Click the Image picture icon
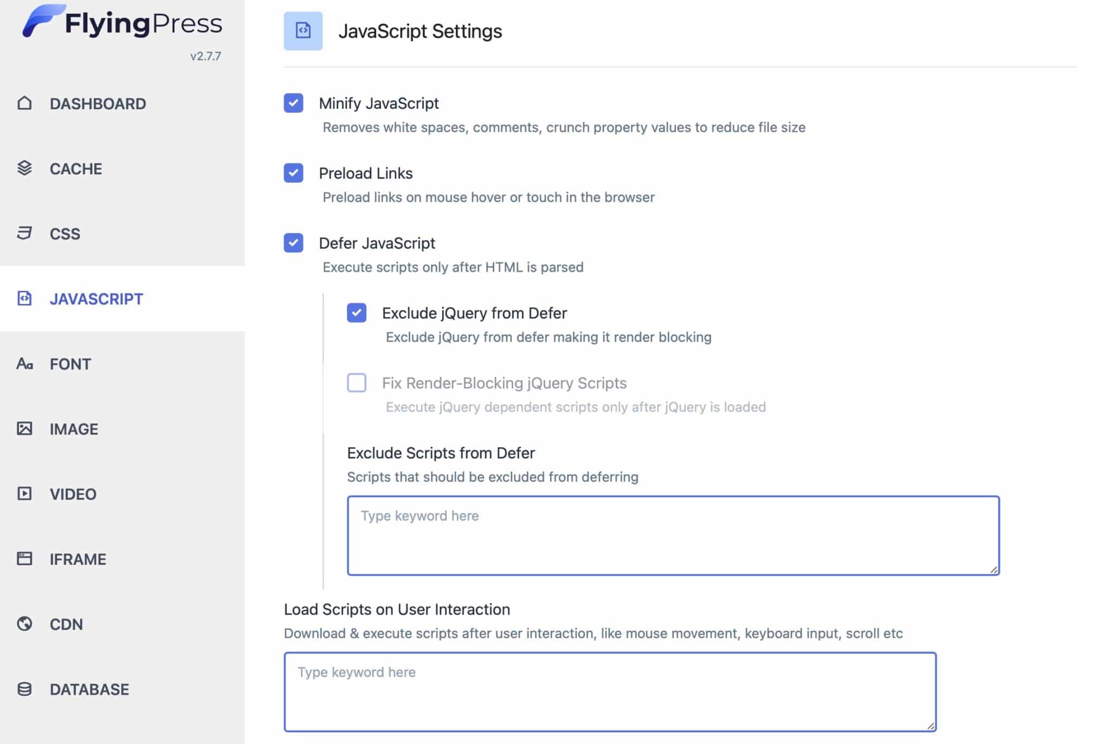The image size is (1110, 744). click(x=24, y=428)
